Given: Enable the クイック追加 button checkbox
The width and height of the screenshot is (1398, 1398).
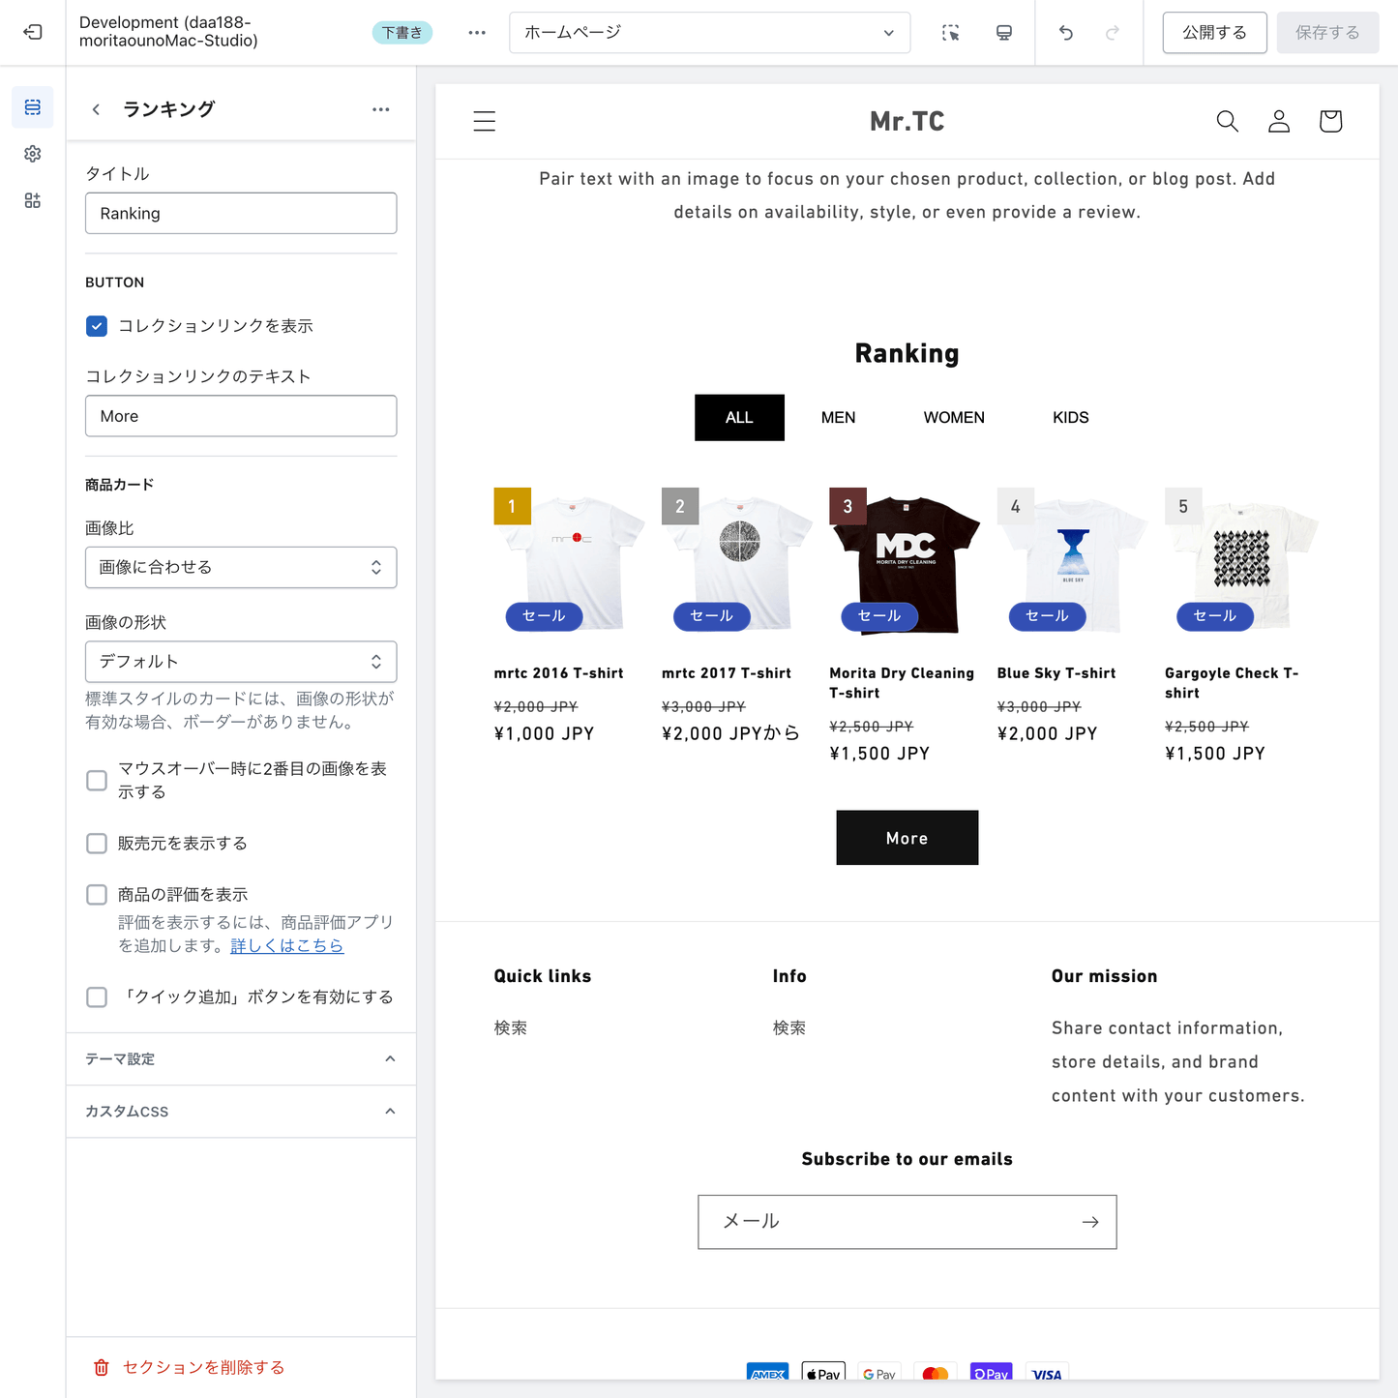Looking at the screenshot, I should tap(96, 996).
